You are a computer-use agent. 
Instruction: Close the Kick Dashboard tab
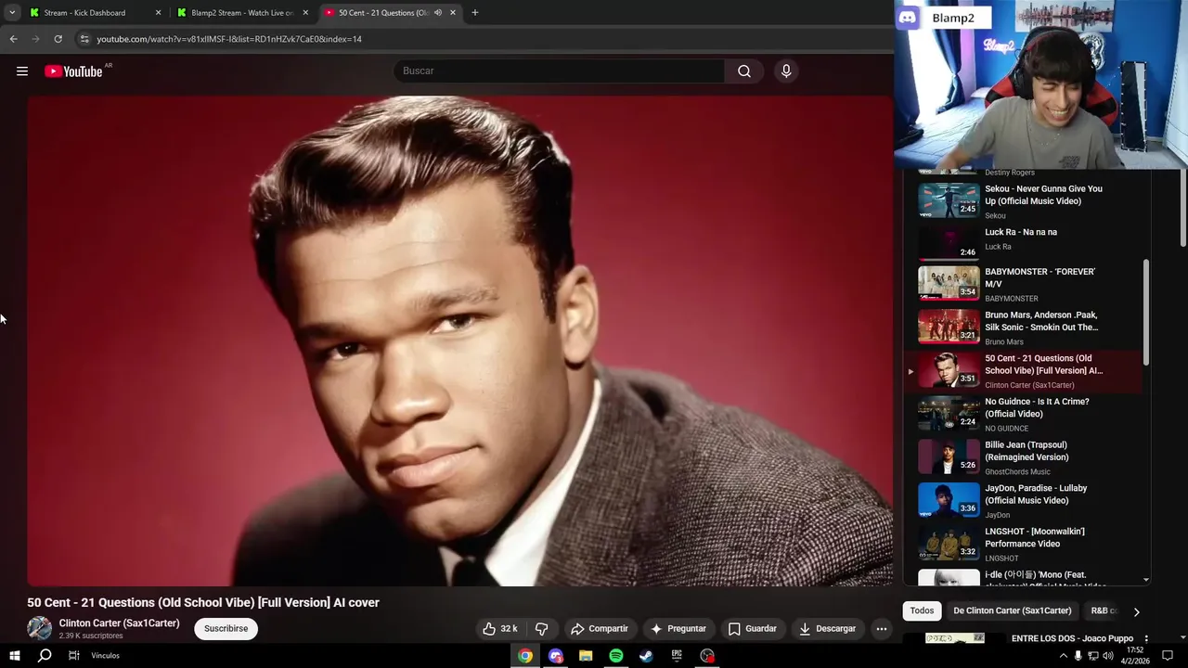158,13
